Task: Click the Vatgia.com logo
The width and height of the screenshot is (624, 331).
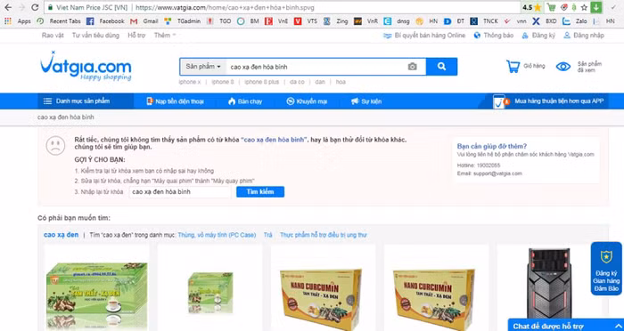Action: 86,67
